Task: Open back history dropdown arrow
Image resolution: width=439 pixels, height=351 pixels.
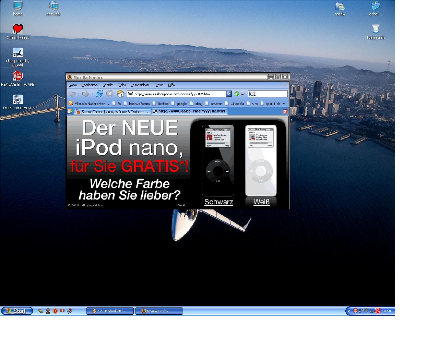Action: click(x=79, y=94)
